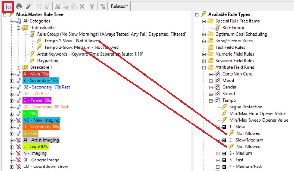Screen dimensions: 294x171
Task: Expand the Breakable 1 folder
Action: [x=19, y=68]
